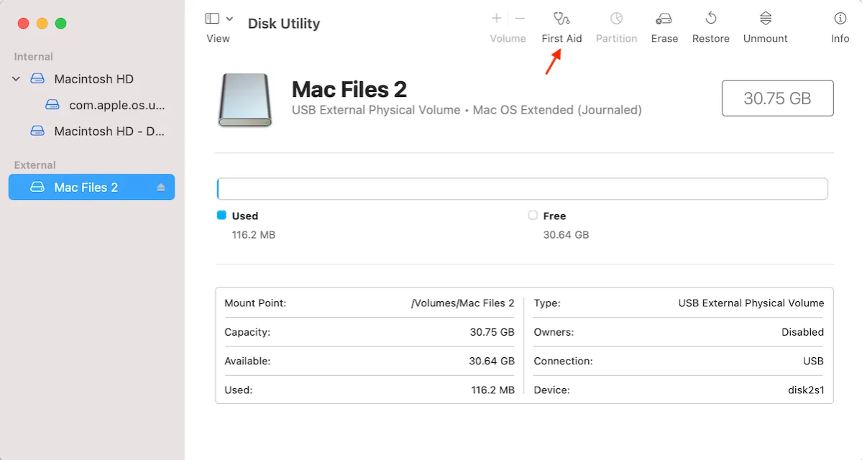Click the Volume label
The image size is (862, 460).
508,39
